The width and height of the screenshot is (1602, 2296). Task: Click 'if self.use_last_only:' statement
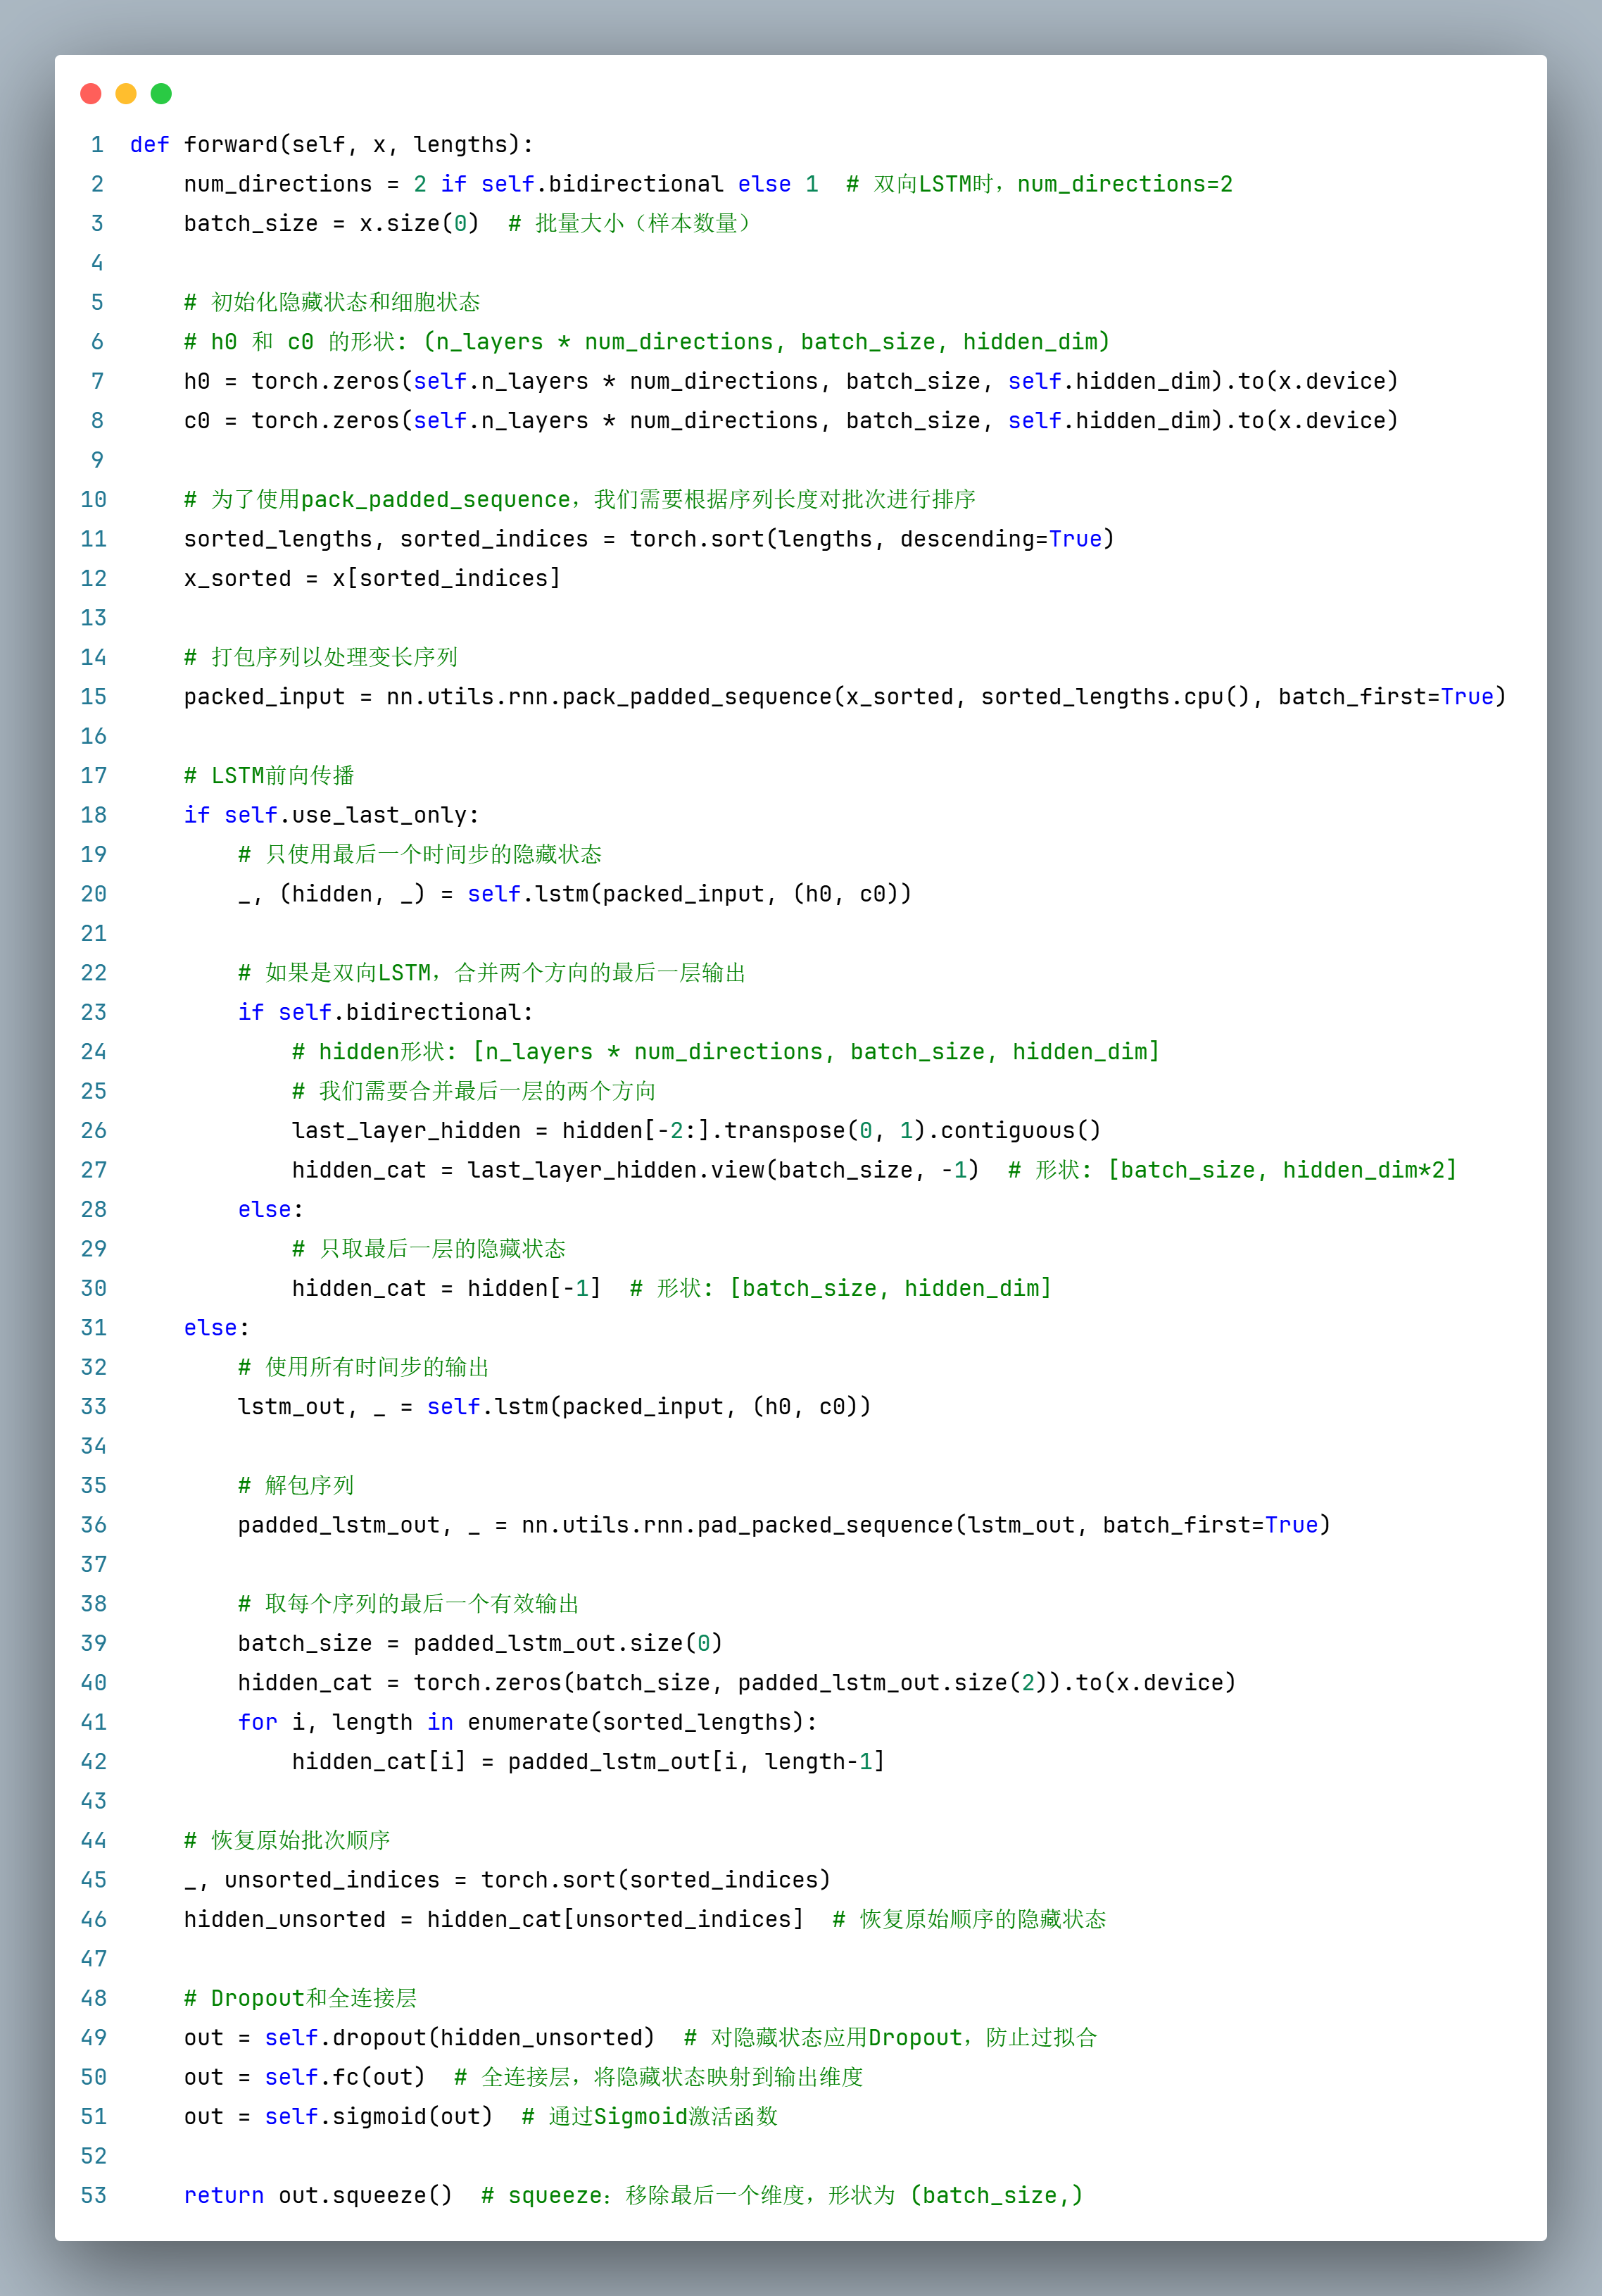(331, 815)
